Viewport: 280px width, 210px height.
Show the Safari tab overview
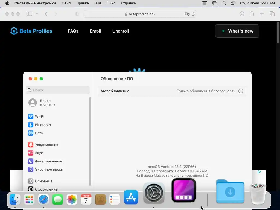pos(272,14)
